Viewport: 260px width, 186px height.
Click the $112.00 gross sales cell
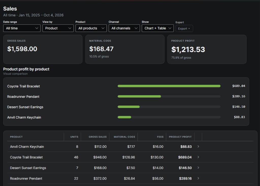point(100,147)
